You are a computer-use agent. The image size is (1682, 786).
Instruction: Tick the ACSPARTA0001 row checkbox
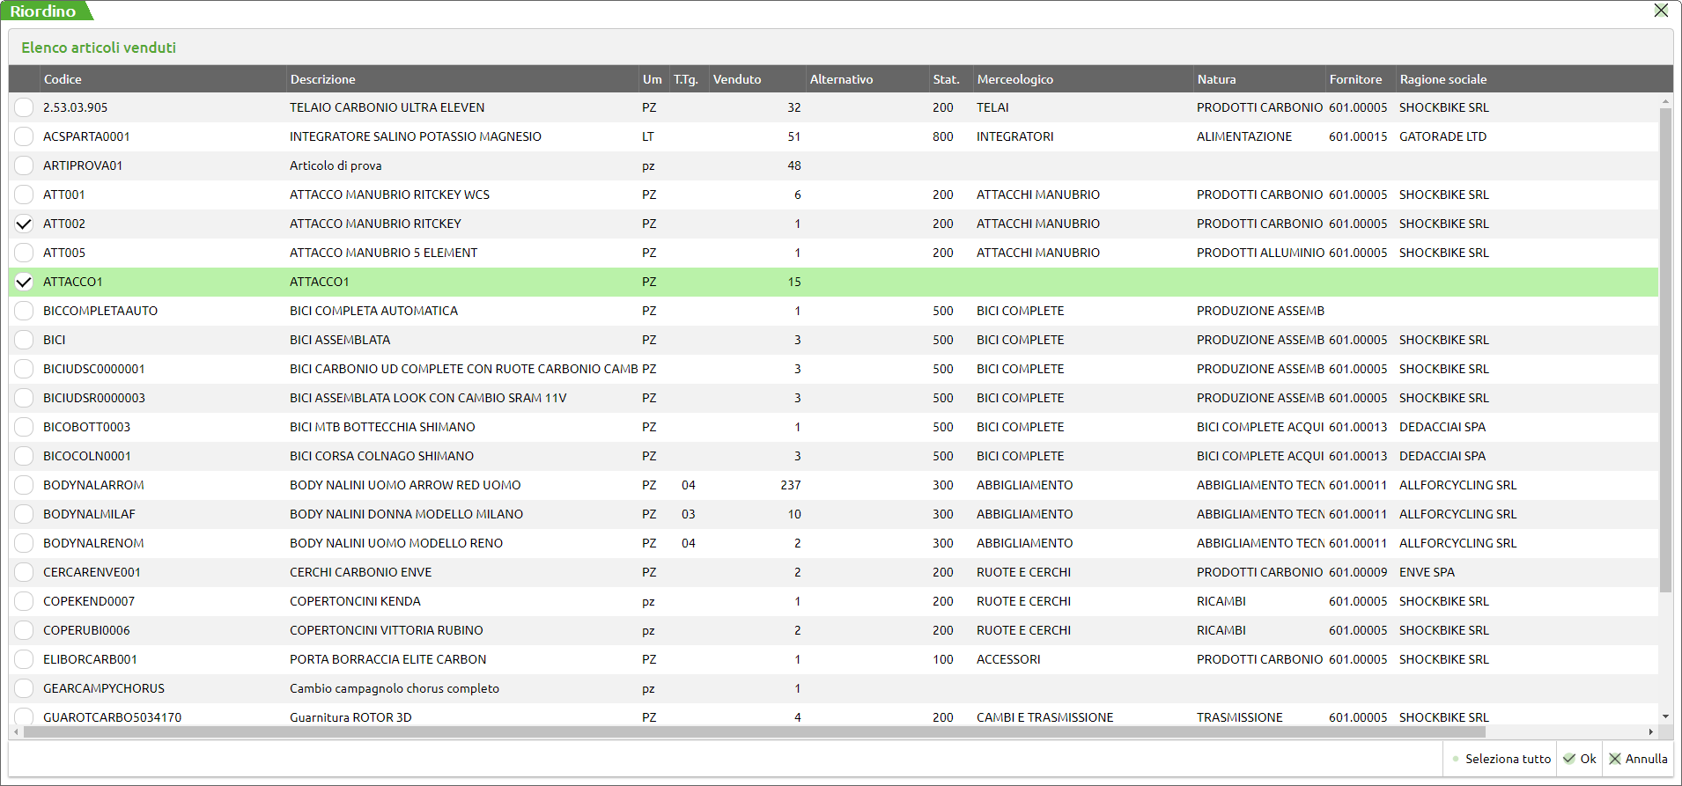click(24, 136)
